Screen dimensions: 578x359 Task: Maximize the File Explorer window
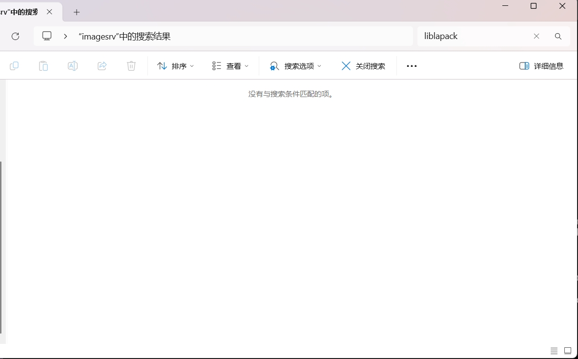pos(534,6)
